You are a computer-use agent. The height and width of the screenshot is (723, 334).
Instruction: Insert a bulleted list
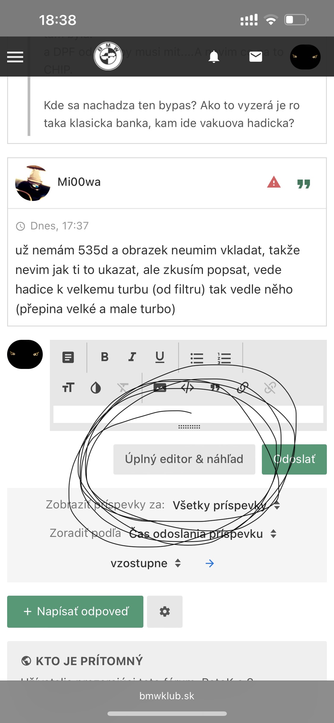pos(197,358)
